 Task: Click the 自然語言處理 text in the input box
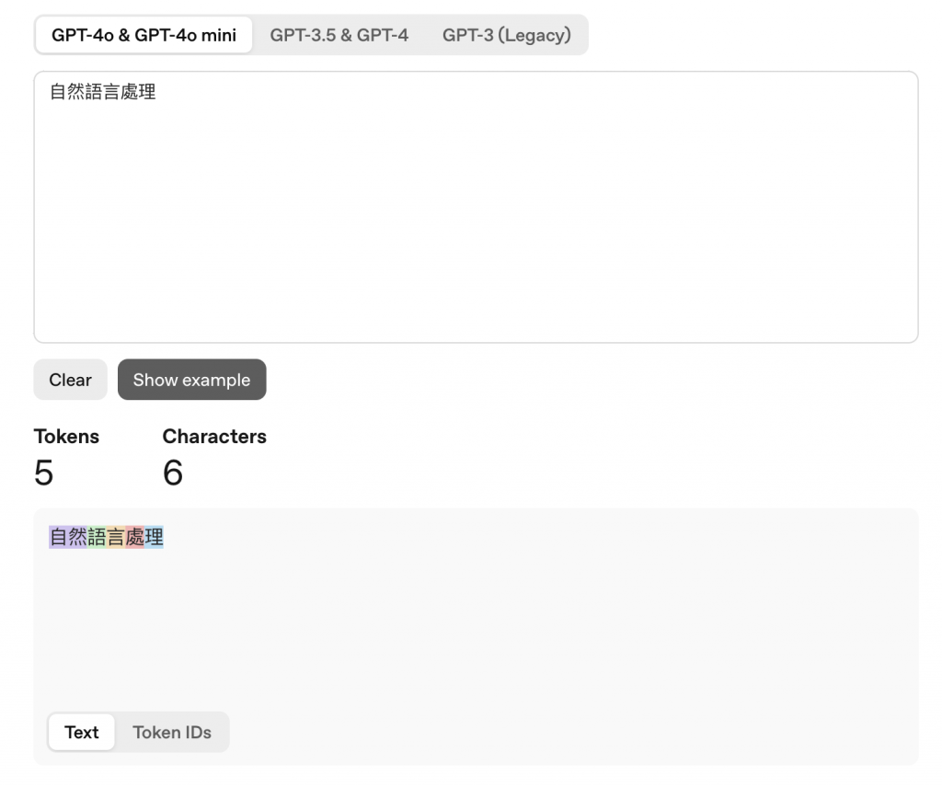[103, 92]
